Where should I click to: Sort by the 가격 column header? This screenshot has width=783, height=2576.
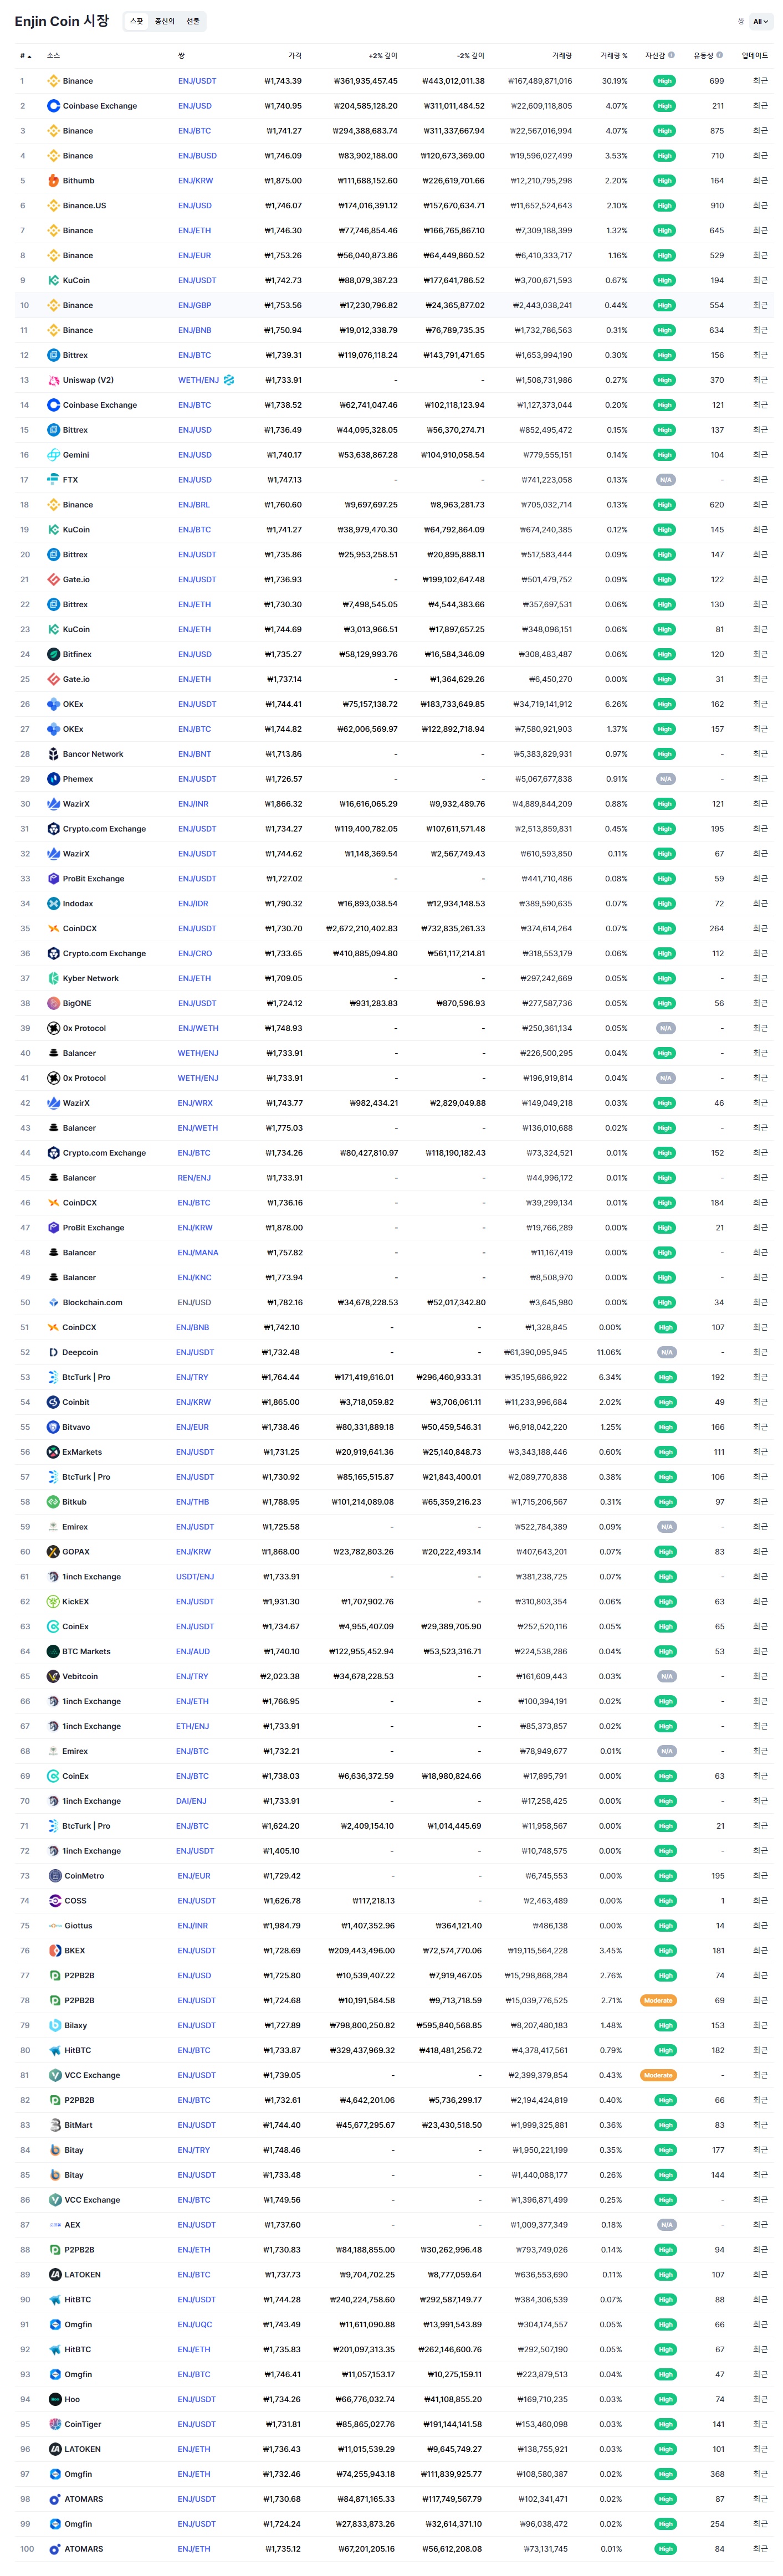coord(295,56)
